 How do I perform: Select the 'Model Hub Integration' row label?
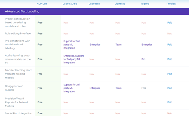tap(18, 113)
